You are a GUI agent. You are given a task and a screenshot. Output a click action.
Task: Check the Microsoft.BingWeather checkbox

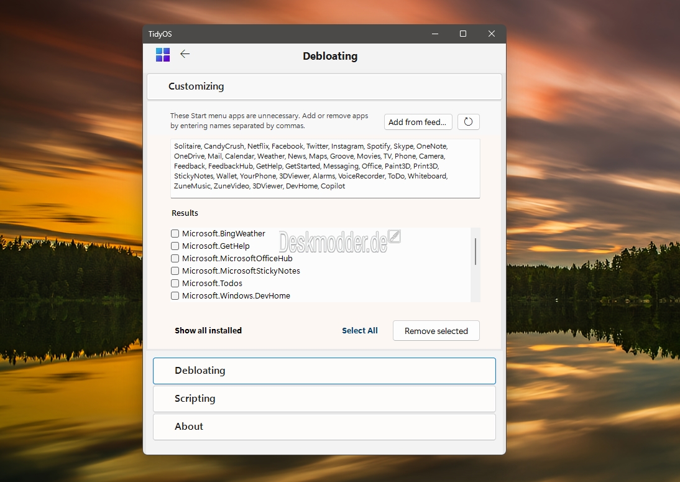(175, 233)
